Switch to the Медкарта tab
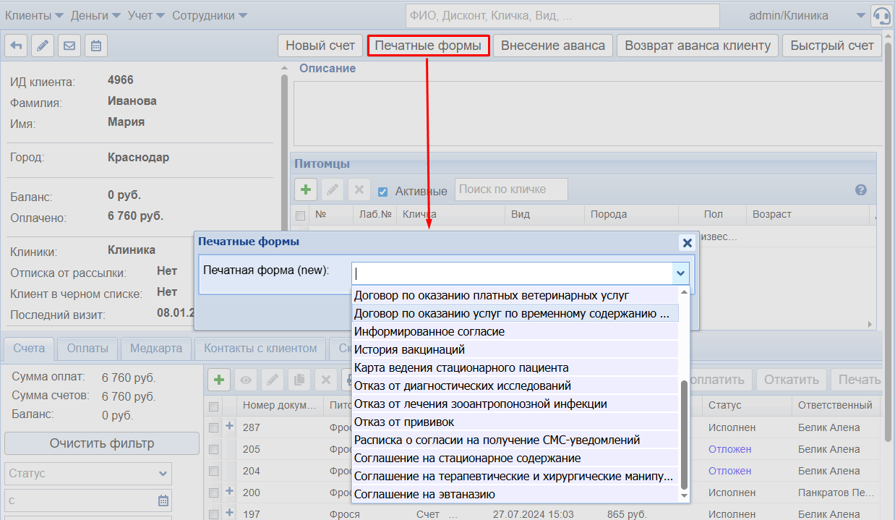This screenshot has width=895, height=520. pos(156,348)
